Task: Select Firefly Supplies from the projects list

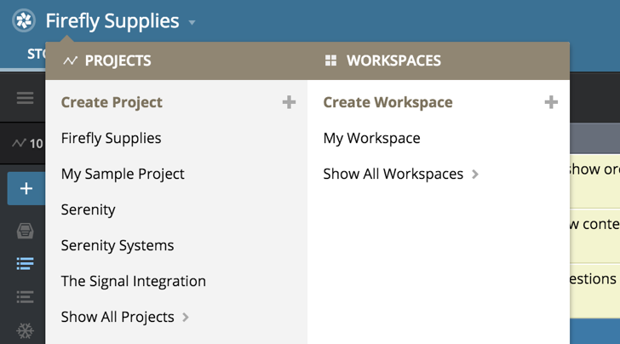Action: 111,138
